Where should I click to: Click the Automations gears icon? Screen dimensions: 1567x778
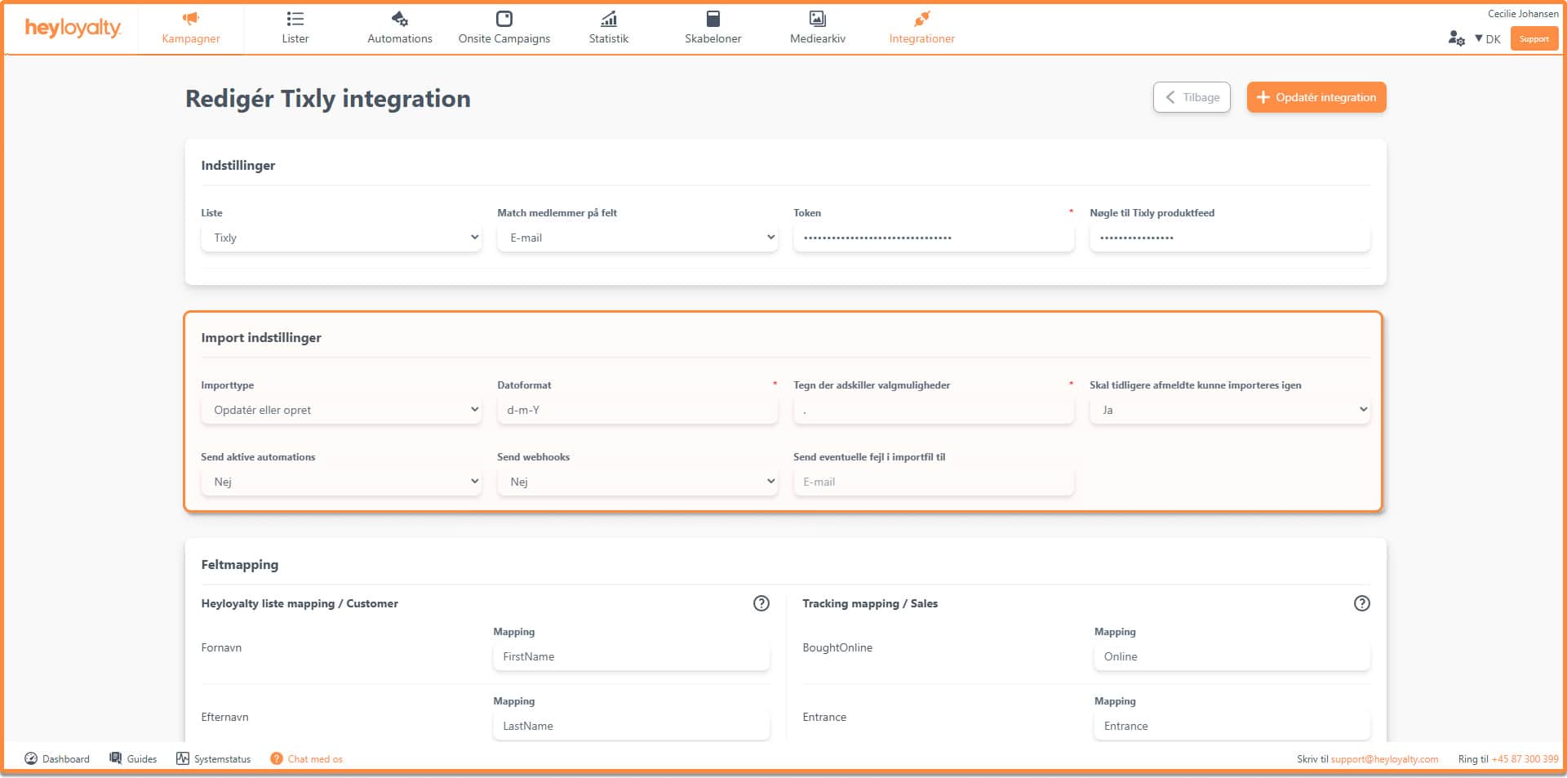coord(399,19)
